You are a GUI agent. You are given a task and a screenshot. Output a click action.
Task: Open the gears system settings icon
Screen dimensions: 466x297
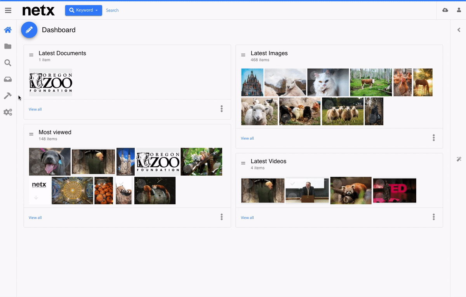(8, 112)
